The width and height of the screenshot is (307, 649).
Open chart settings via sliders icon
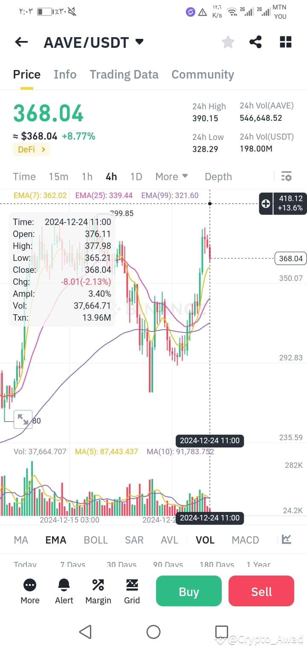click(x=286, y=176)
